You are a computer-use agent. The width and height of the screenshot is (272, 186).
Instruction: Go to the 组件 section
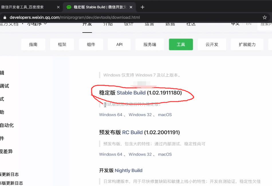(x=91, y=45)
